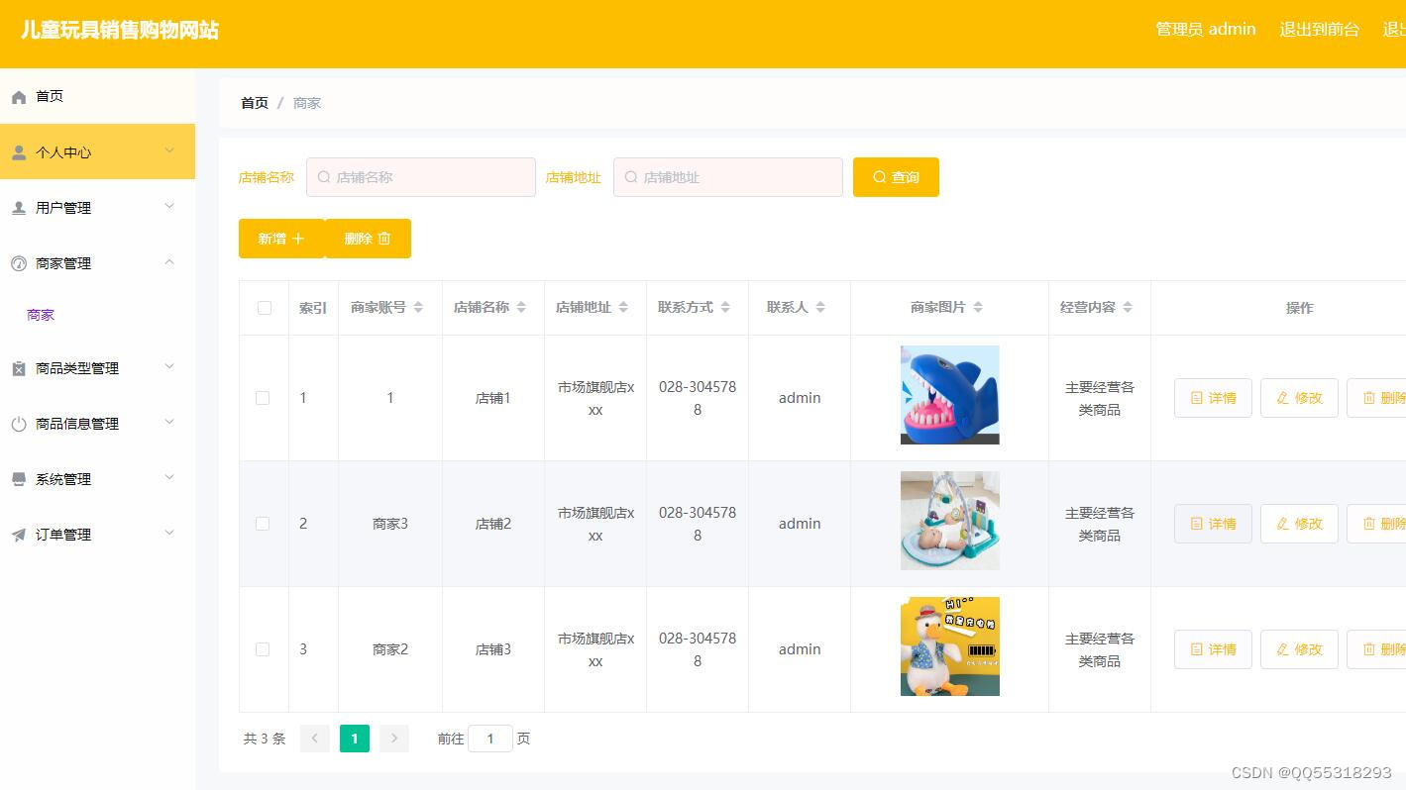This screenshot has height=790, width=1406.
Task: Expand 商品信息管理 menu chevron
Action: pyautogui.click(x=169, y=422)
